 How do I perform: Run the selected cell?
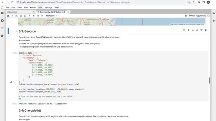(x=29, y=16)
